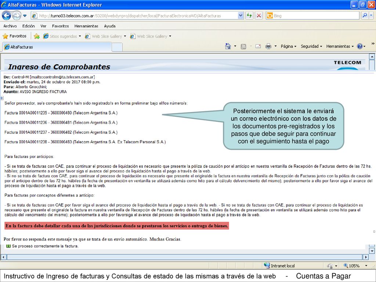Open the Edición menu
The height and width of the screenshot is (282, 376).
tap(29, 26)
